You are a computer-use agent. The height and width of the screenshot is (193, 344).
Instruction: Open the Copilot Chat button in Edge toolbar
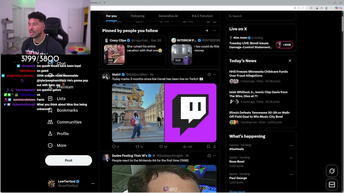[x=338, y=8]
